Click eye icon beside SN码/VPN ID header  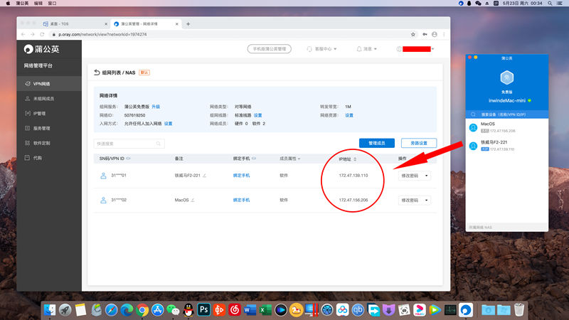(x=128, y=159)
